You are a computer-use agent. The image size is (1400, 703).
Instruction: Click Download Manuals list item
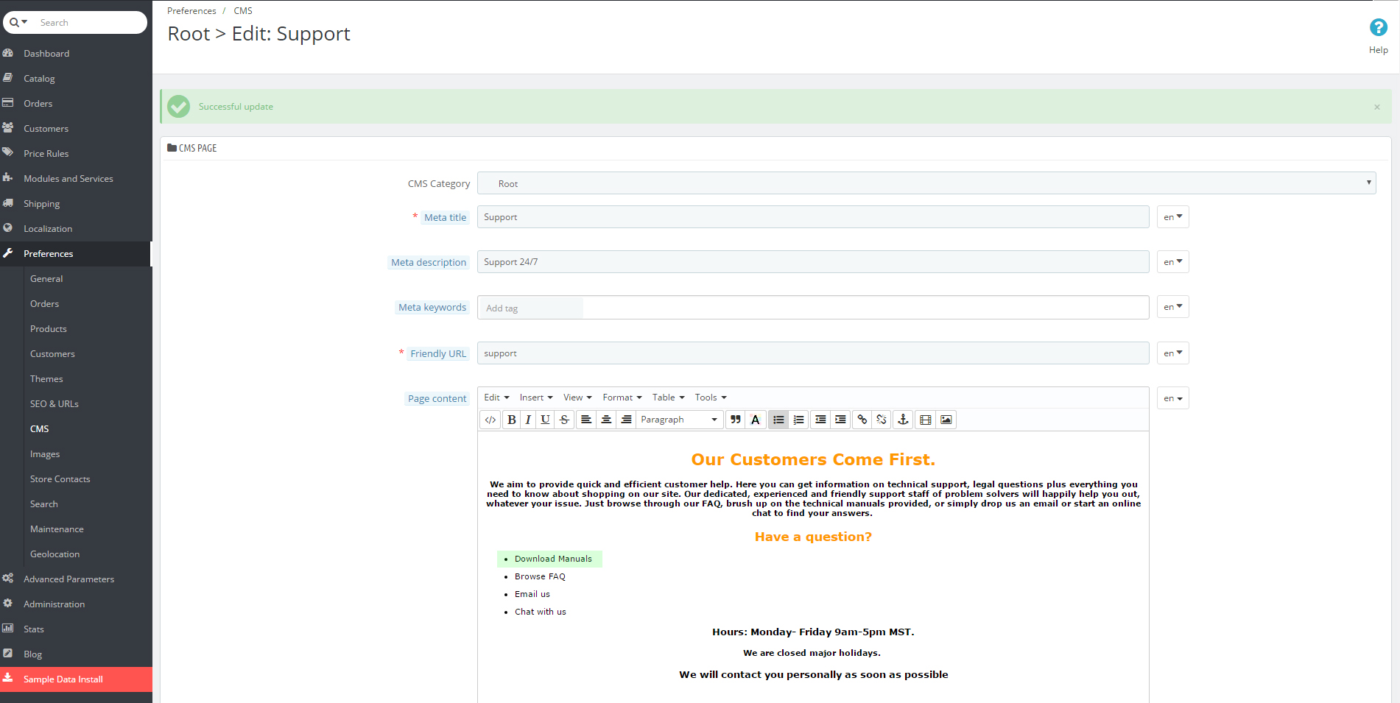point(553,559)
